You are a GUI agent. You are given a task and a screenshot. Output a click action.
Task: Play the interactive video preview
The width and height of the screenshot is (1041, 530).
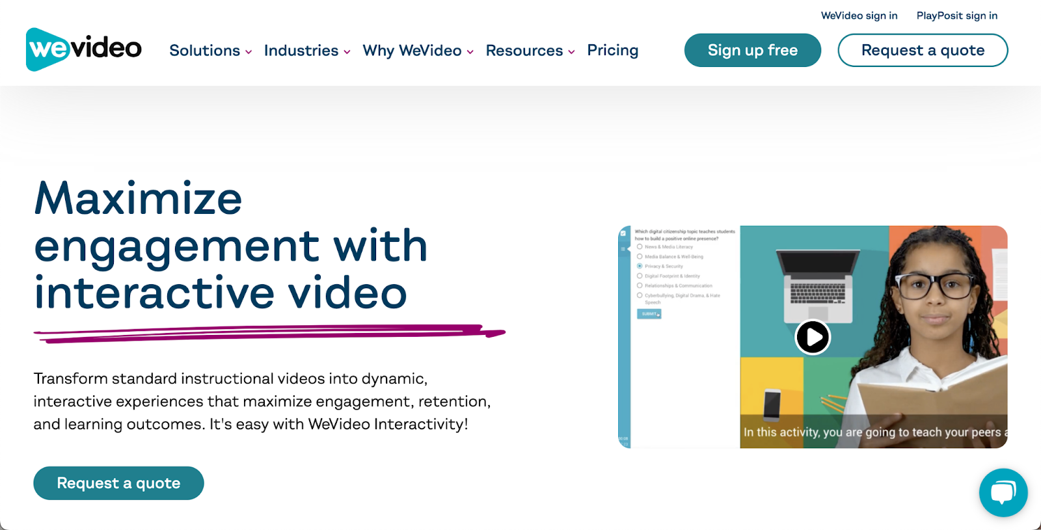click(813, 337)
